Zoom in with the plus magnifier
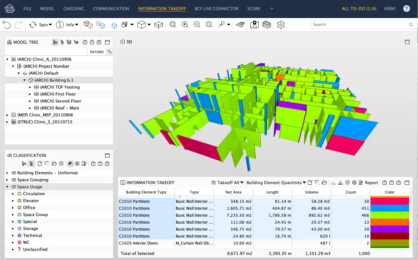The height and width of the screenshot is (260, 418). (185, 25)
